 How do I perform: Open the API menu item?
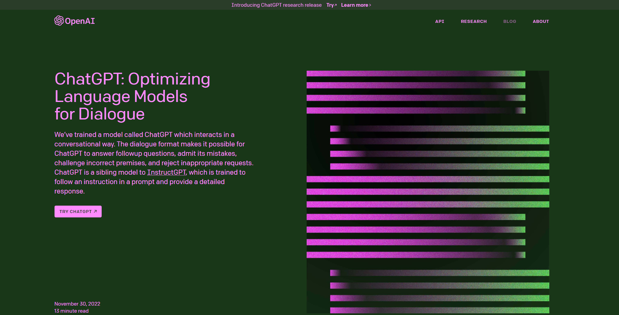point(440,22)
